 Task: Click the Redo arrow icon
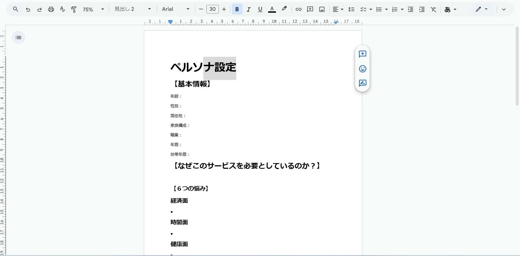click(x=40, y=9)
